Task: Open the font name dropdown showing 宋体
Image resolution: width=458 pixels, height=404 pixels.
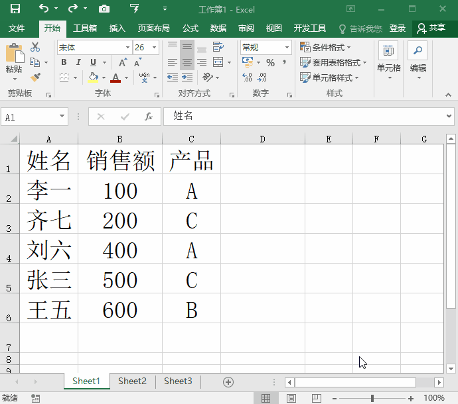Action: point(127,48)
